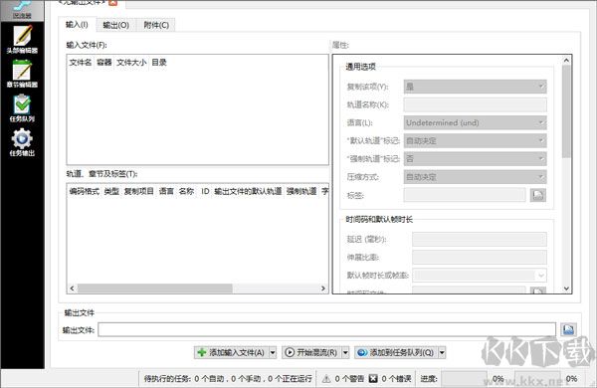Click the properties panel scroll up arrow

[x=566, y=60]
